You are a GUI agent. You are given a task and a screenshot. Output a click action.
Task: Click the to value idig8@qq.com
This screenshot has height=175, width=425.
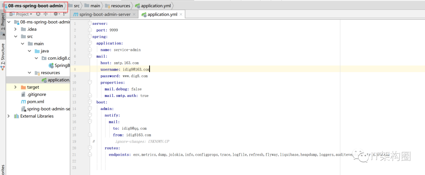(x=134, y=128)
